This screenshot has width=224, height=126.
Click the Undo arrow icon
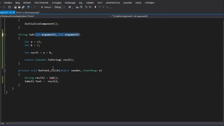pyautogui.click(x=28, y=7)
